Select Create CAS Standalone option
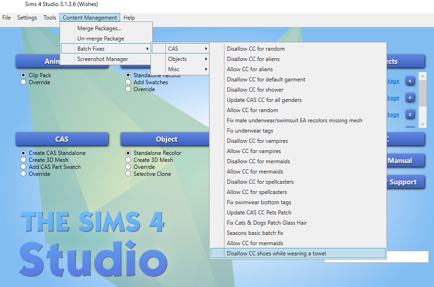Image resolution: width=434 pixels, height=287 pixels. 23,153
